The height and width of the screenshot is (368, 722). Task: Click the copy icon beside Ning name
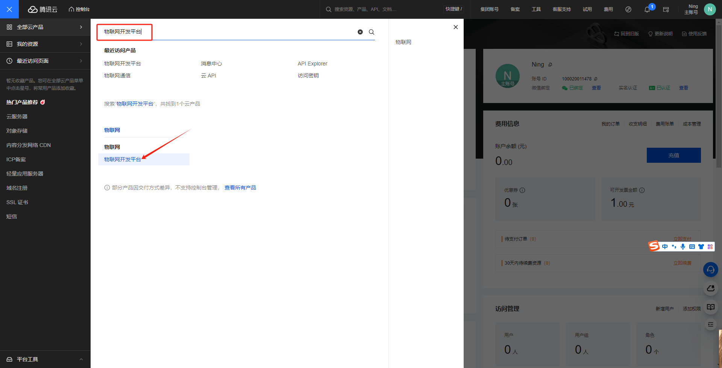550,65
